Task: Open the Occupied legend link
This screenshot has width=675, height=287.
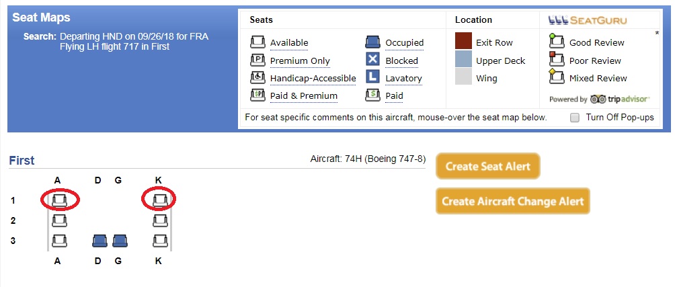Action: click(x=404, y=42)
